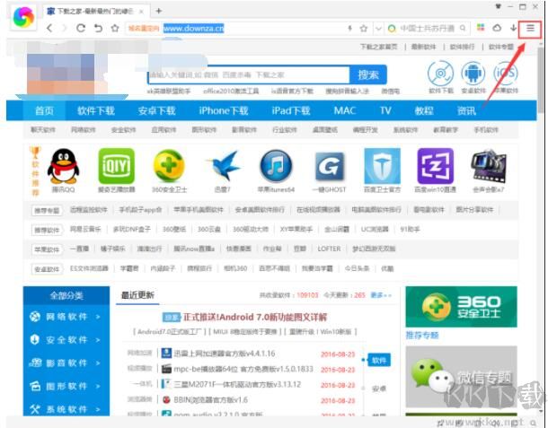The height and width of the screenshot is (428, 548).
Task: Reload the page with the refresh icon
Action: pyautogui.click(x=81, y=28)
